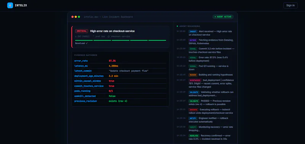
Task: Select the 4,200ms latency value
Action: (113, 66)
